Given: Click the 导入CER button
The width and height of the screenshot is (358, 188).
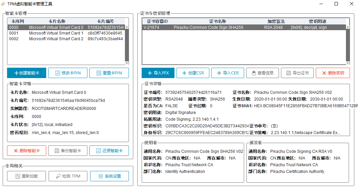Looking at the screenshot, I should click(228, 73).
